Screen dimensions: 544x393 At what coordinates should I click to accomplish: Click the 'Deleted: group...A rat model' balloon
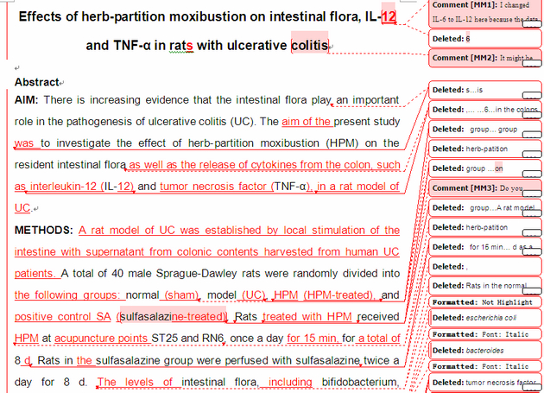point(479,207)
